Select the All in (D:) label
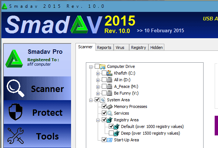Image resolution: width=218 pixels, height=148 pixels. pos(122,80)
